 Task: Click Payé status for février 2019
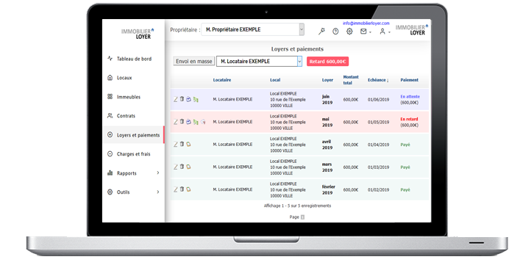pos(405,190)
